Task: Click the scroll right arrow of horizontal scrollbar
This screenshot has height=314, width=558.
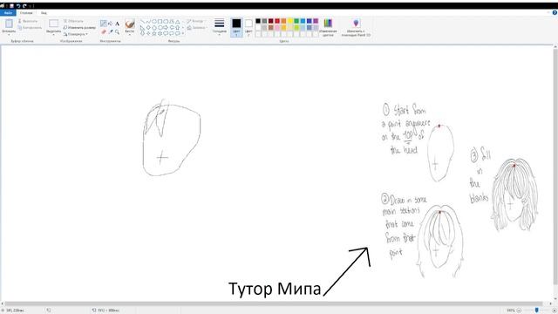Action: pos(550,304)
